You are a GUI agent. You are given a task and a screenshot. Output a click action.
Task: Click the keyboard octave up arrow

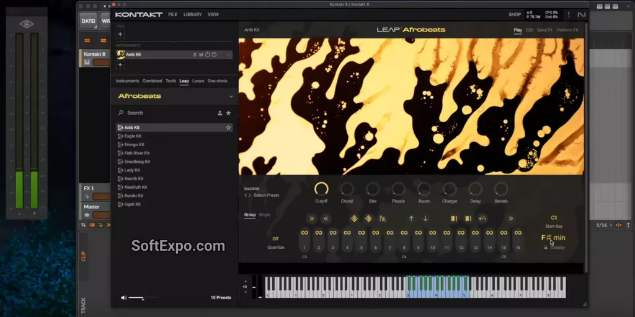click(x=246, y=282)
